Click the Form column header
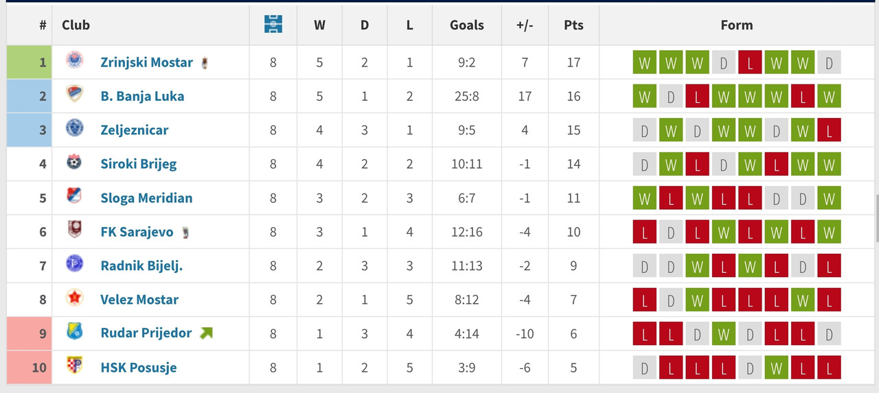 [x=737, y=25]
